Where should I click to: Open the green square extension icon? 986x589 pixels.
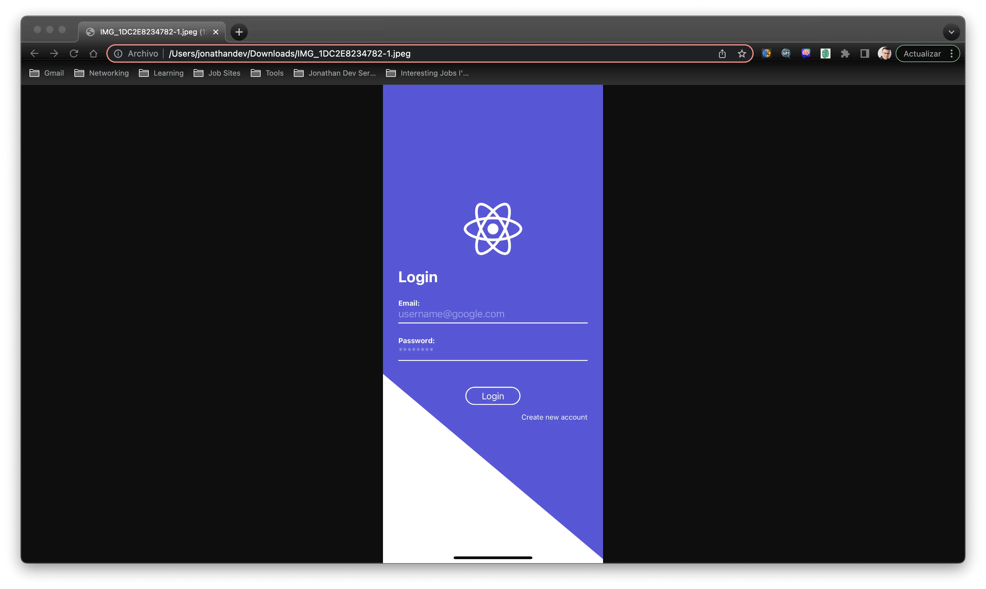[x=825, y=53]
